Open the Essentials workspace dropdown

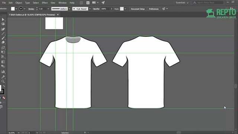(x=182, y=3)
